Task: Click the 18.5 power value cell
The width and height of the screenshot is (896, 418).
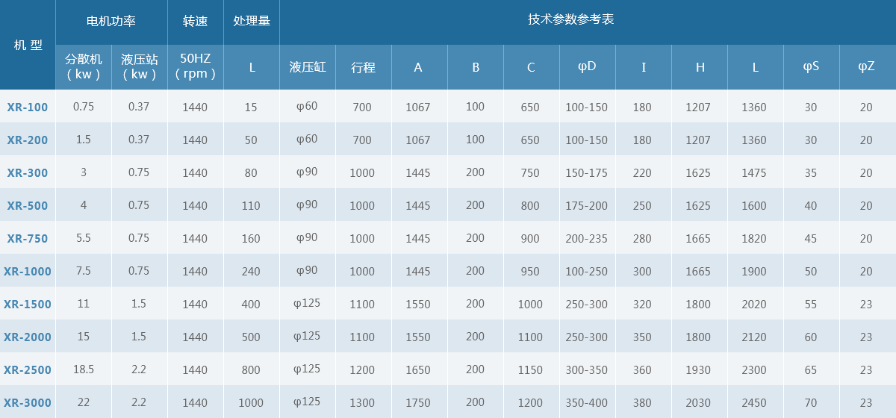Action: (84, 369)
